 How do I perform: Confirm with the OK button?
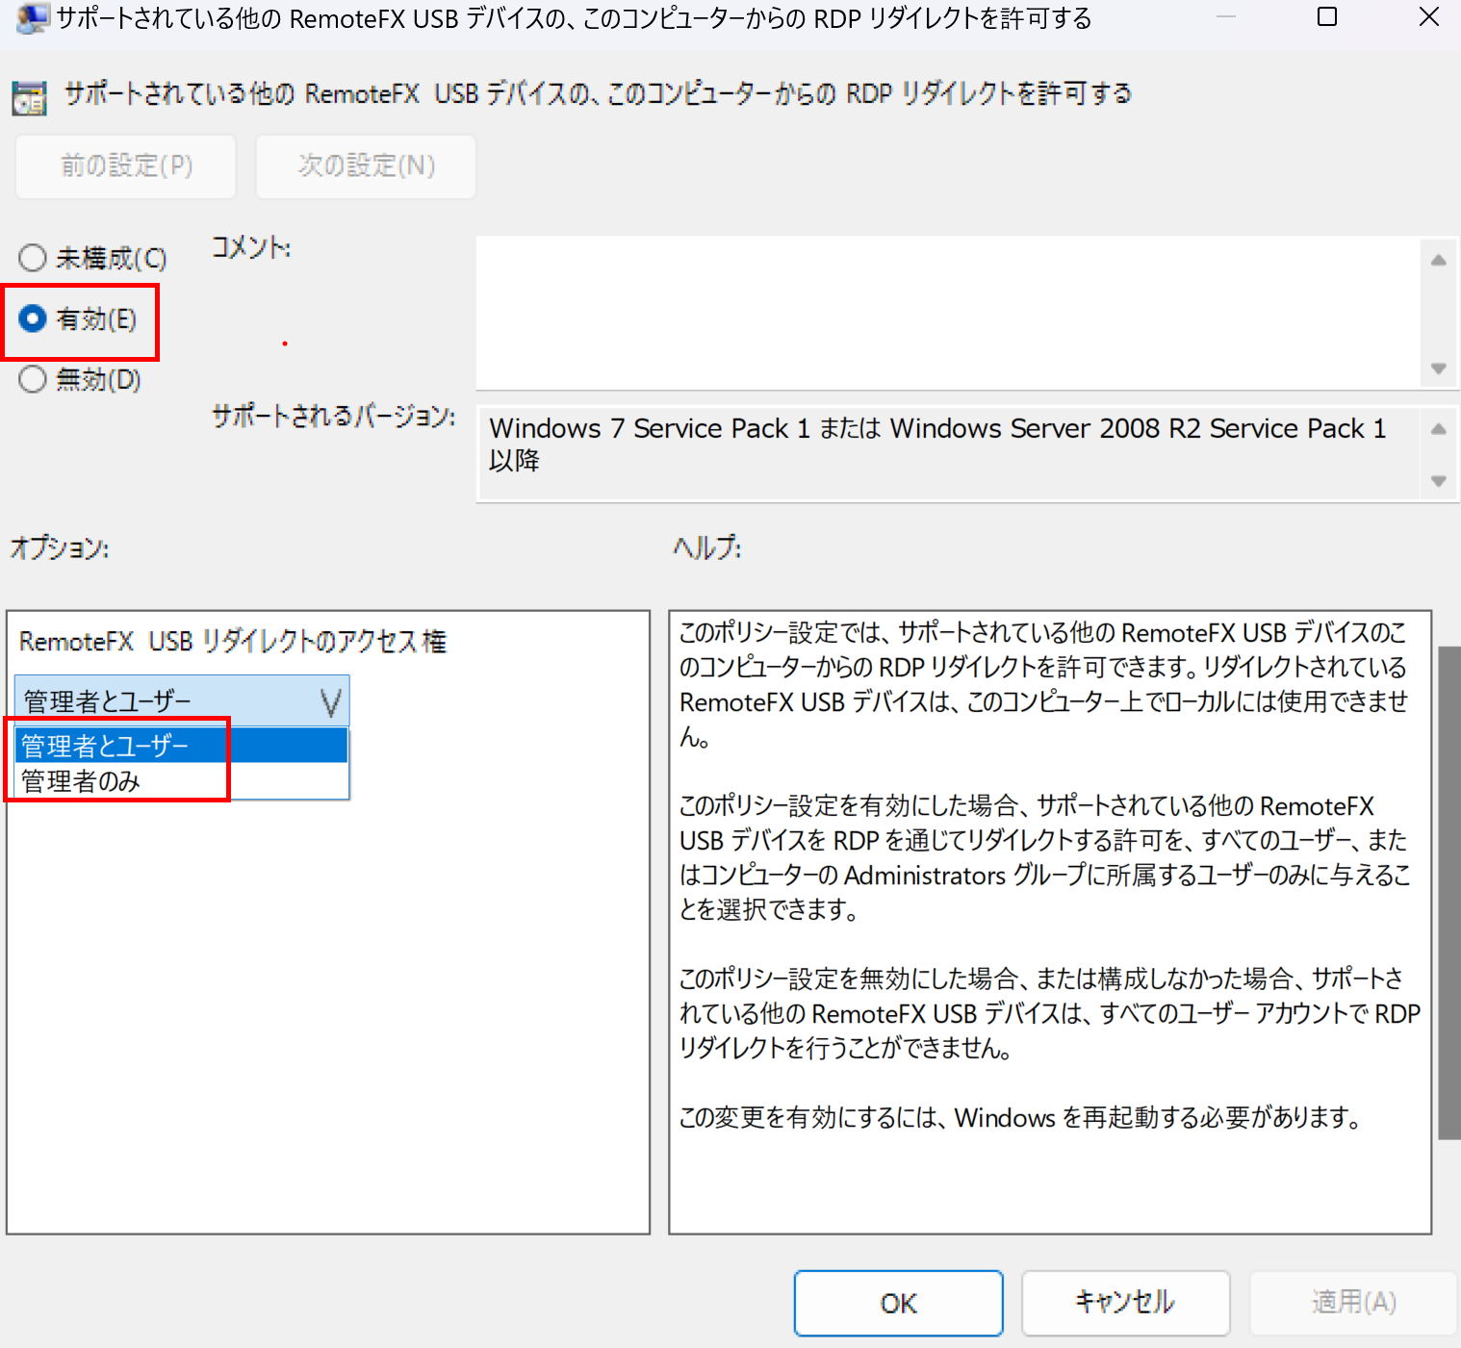pos(898,1303)
